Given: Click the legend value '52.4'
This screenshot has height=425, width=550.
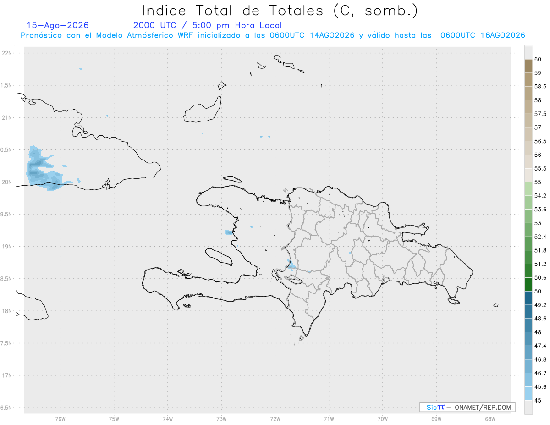Looking at the screenshot, I should [540, 237].
